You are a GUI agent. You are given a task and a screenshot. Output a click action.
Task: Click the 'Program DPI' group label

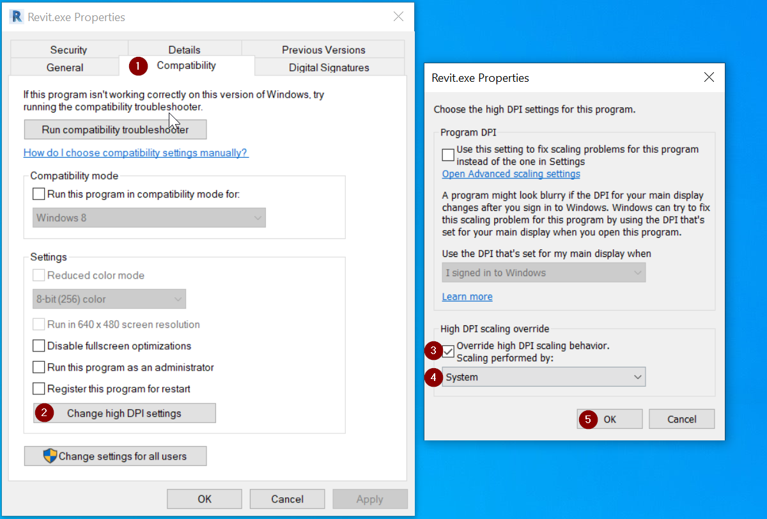coord(469,132)
